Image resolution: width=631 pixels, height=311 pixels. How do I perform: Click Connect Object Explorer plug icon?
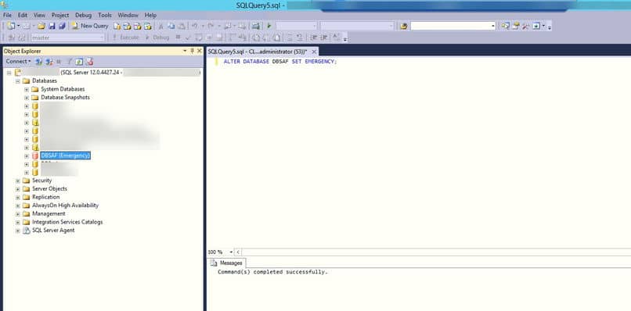coord(39,62)
